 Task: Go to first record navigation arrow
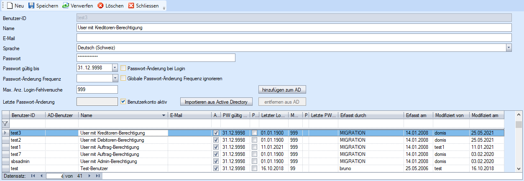pos(33,176)
